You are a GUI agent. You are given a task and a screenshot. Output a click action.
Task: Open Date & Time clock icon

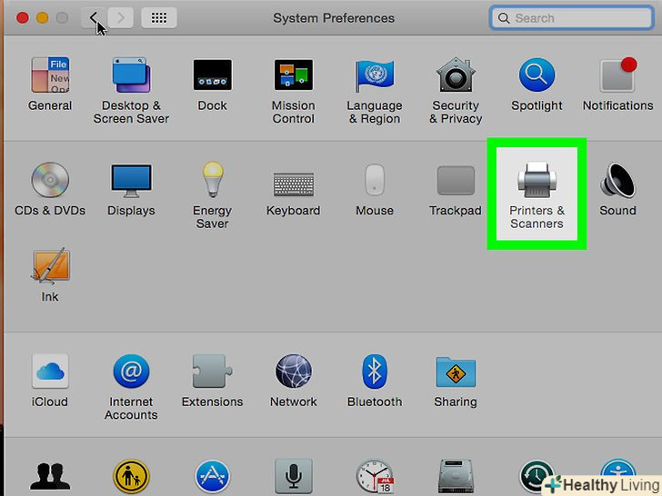(375, 477)
